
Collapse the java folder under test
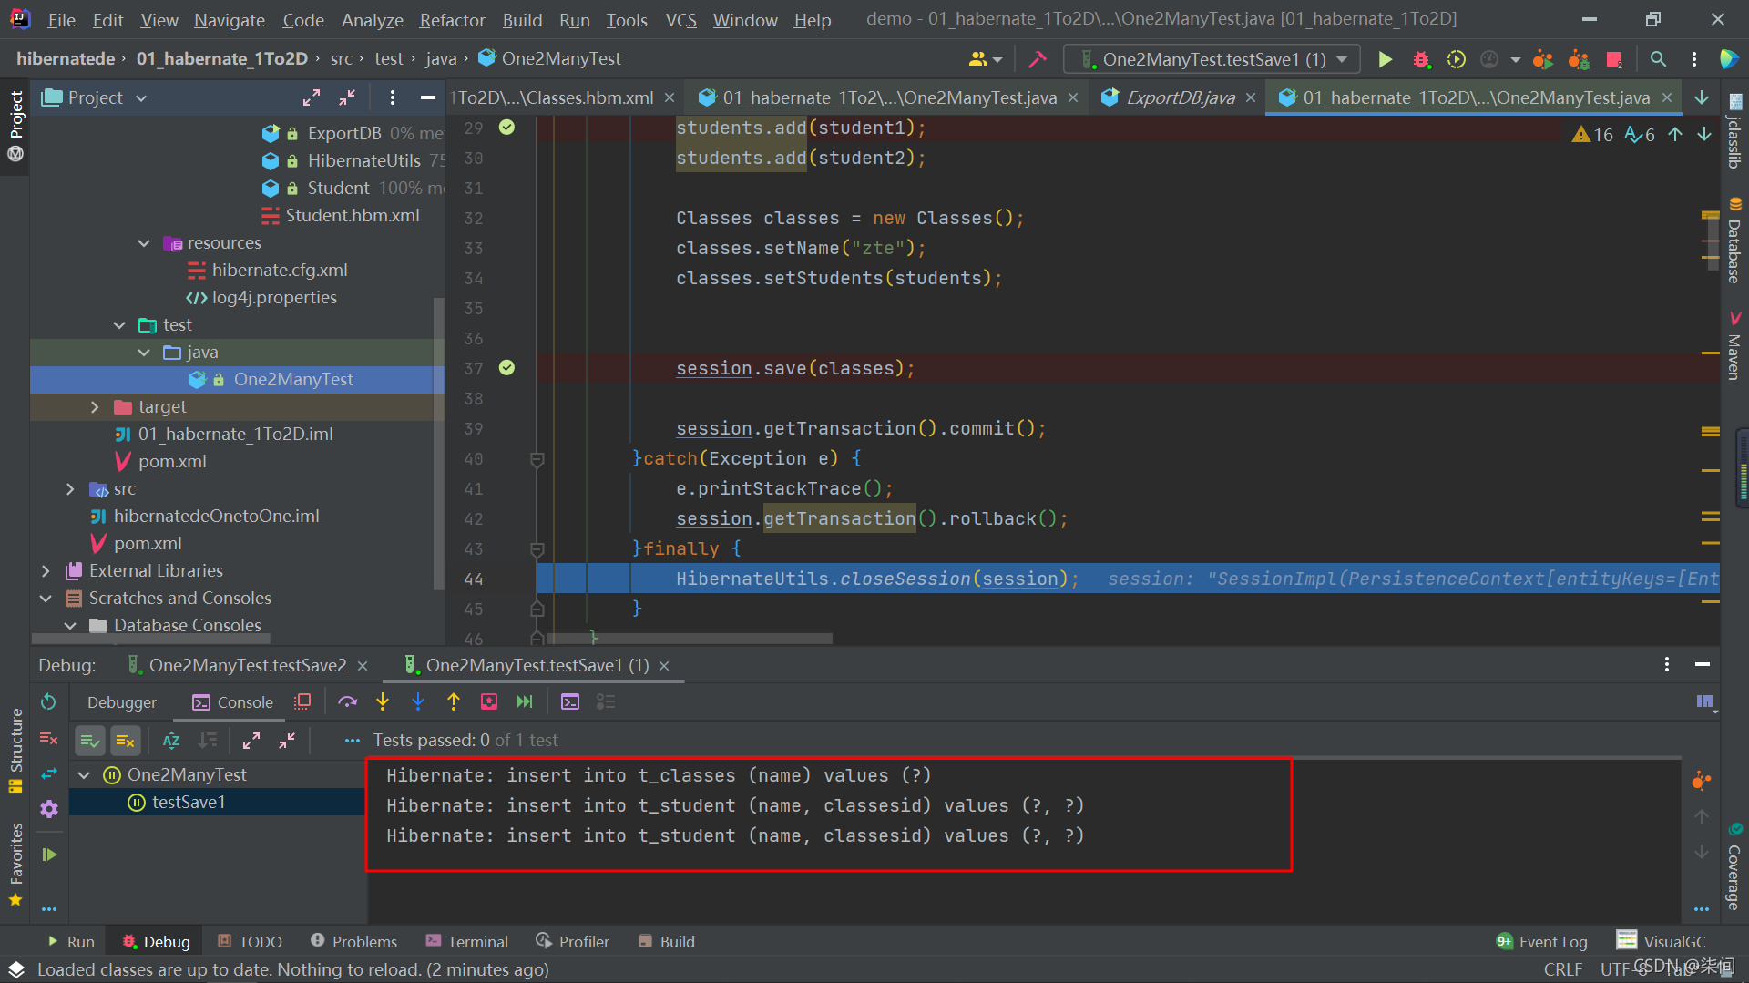pyautogui.click(x=144, y=353)
